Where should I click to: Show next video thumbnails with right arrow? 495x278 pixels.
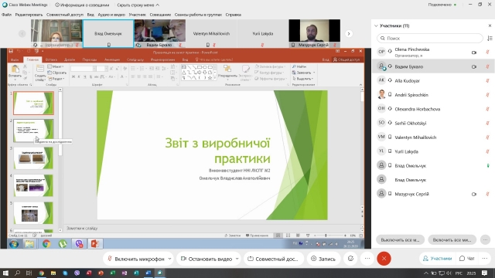(x=349, y=33)
